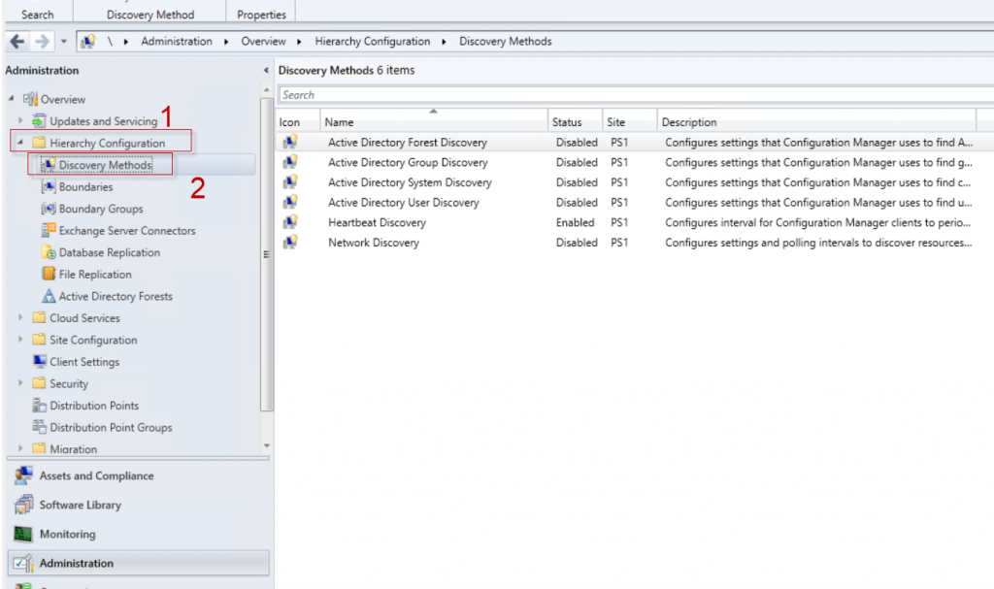Select the Database Replication icon
The width and height of the screenshot is (994, 589).
click(49, 252)
